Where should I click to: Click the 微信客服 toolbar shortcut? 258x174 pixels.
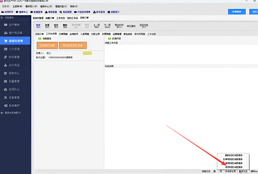51,12
